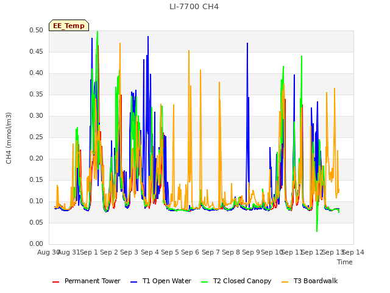Viewport: 390px width, 293px height.
Task: Click the Sep 8 x-axis label
Action: coord(231,252)
